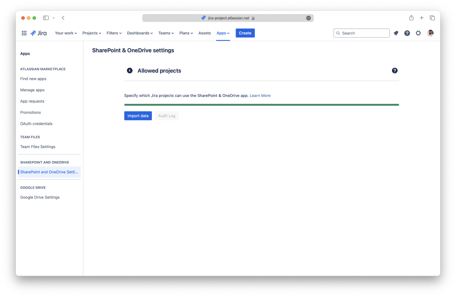Click the Safari share icon
The width and height of the screenshot is (456, 297).
point(411,18)
